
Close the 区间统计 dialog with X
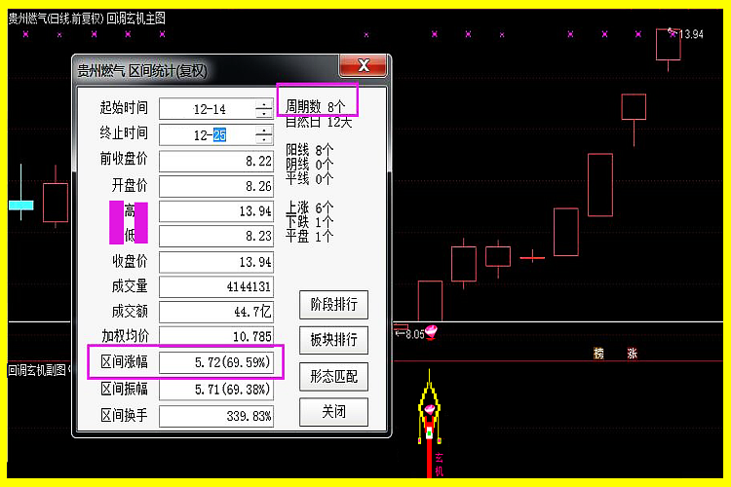[364, 66]
